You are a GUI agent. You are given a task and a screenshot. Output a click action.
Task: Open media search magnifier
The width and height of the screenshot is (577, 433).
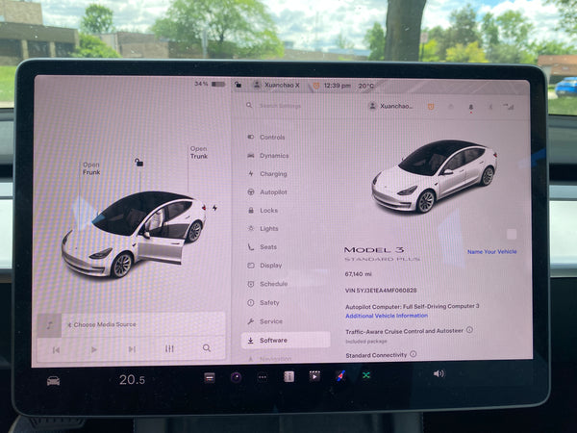point(207,348)
